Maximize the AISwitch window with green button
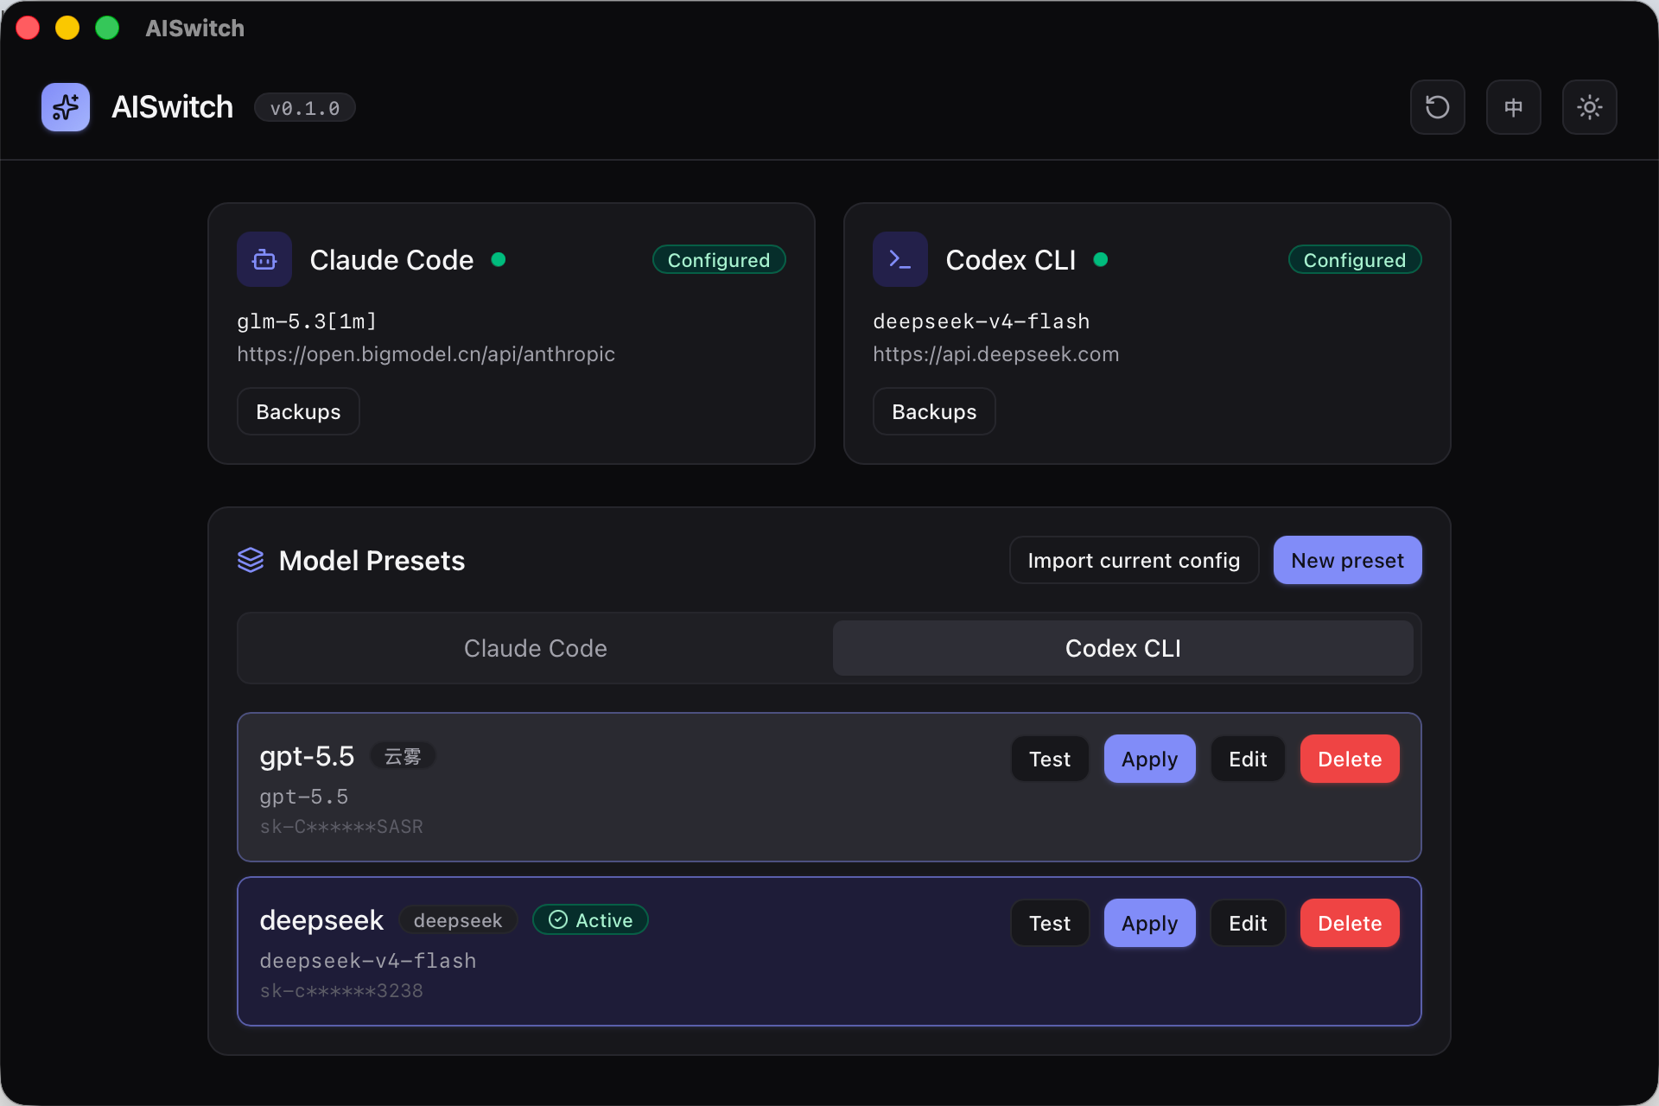 click(x=107, y=28)
